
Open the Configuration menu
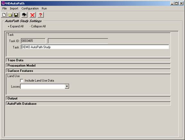point(30,8)
